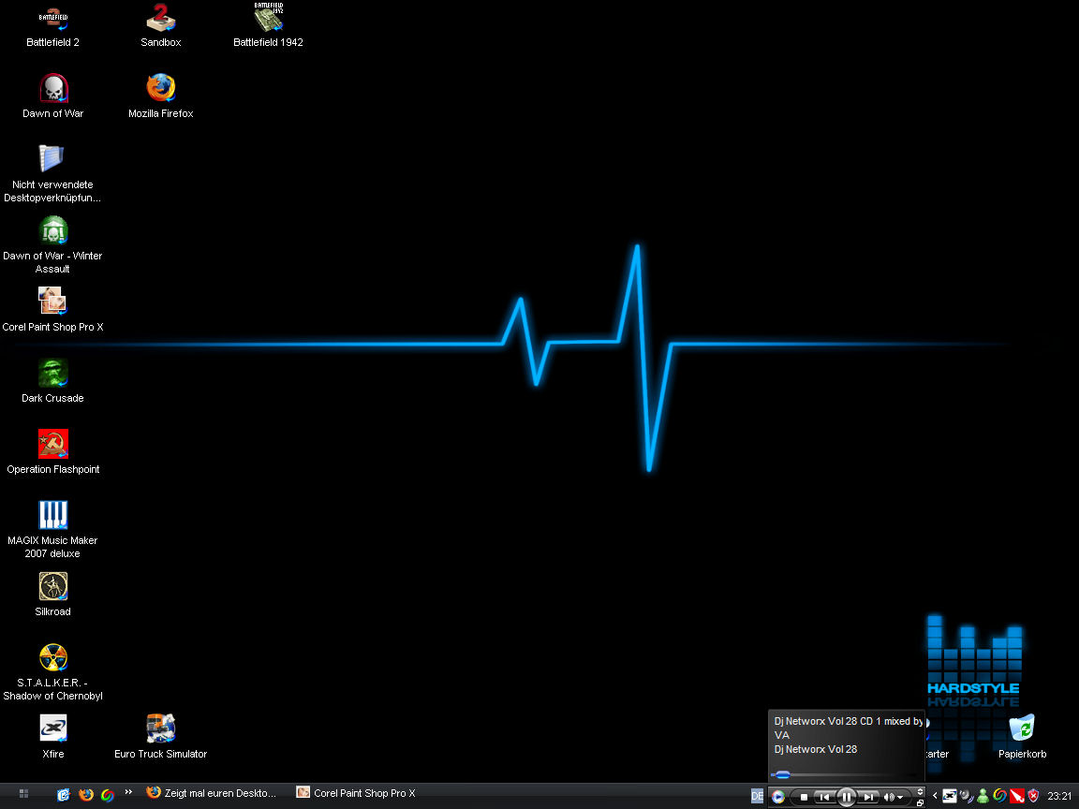This screenshot has height=809, width=1079.
Task: Switch to Corel Paint Shop Pro X taskbar window
Action: click(x=357, y=793)
